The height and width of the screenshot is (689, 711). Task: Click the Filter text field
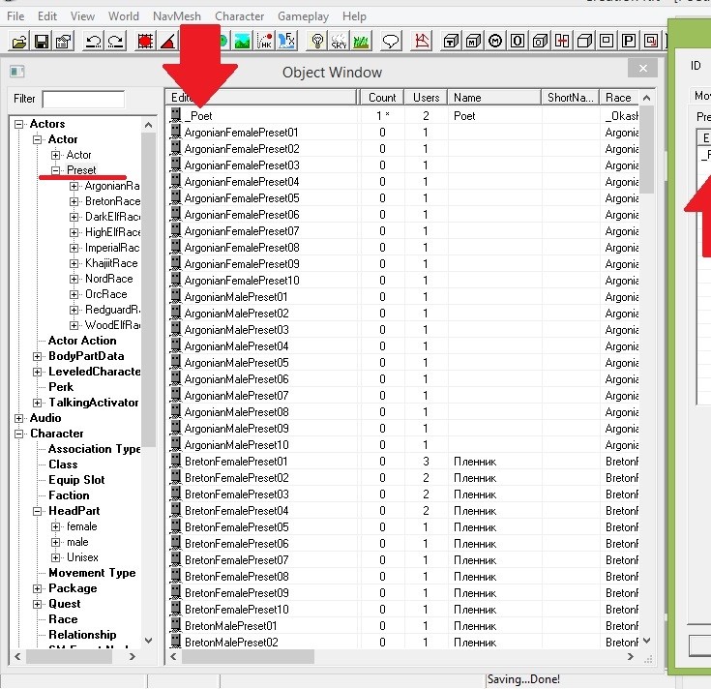[83, 100]
